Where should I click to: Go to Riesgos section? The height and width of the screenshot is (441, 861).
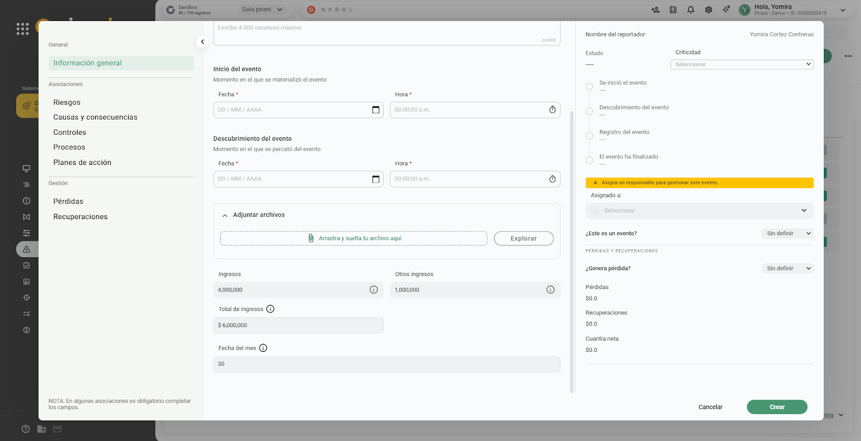click(x=67, y=103)
